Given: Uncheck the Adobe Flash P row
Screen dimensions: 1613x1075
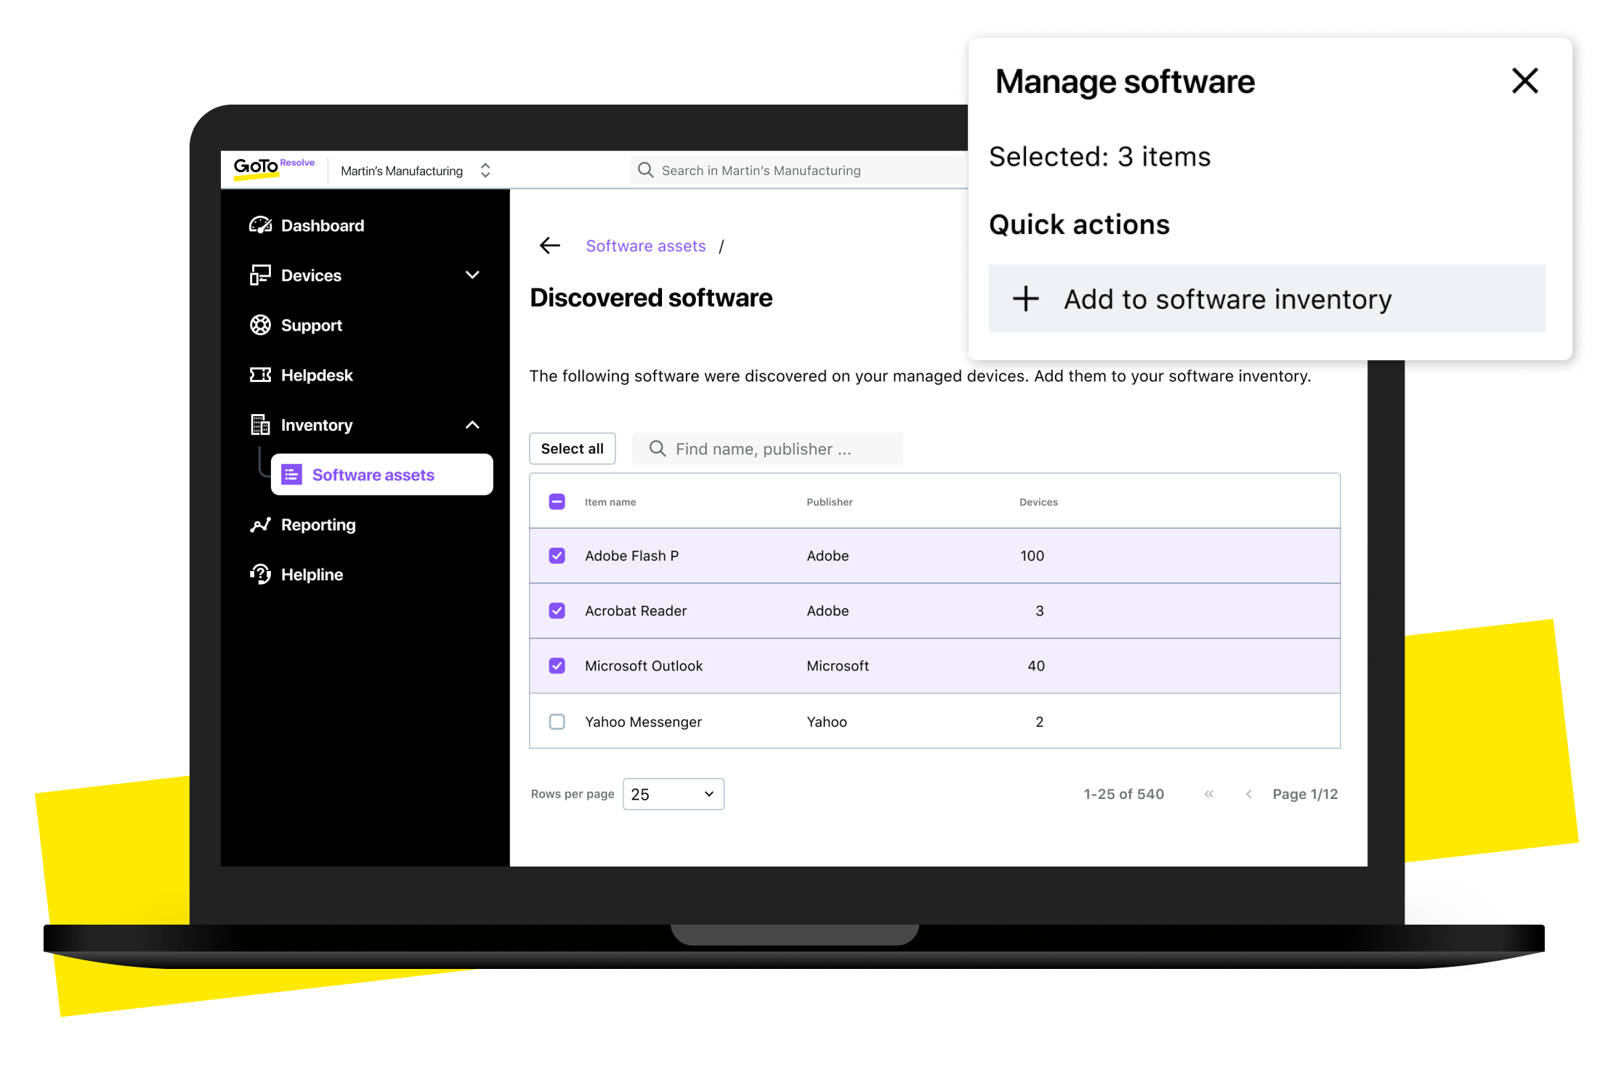Looking at the screenshot, I should point(557,556).
